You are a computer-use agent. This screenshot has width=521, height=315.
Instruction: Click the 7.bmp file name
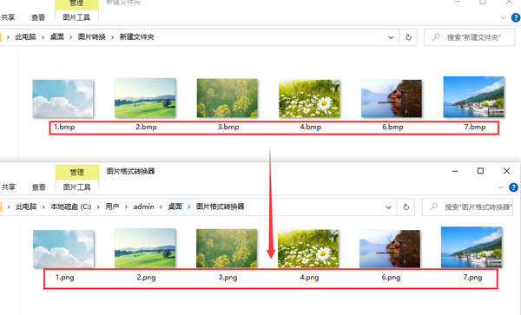475,127
